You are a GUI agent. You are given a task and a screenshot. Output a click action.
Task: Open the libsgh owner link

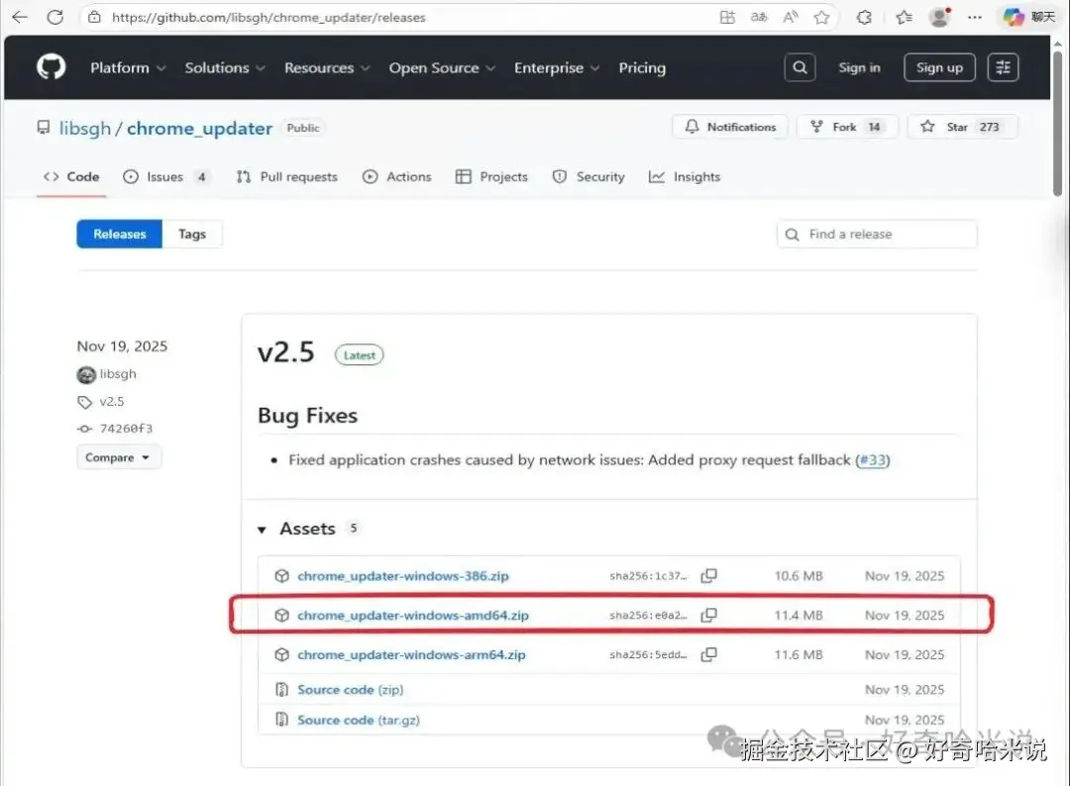84,128
